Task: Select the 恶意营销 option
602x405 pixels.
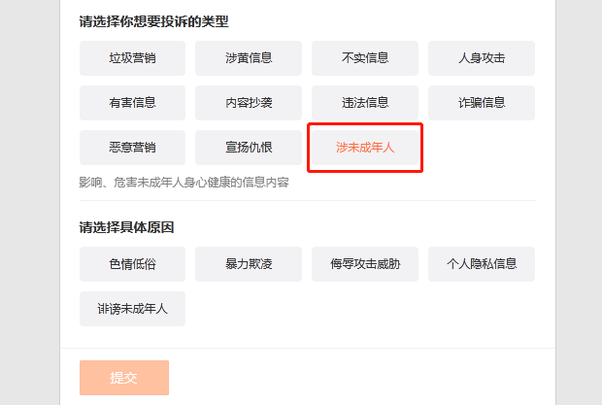Action: [132, 148]
